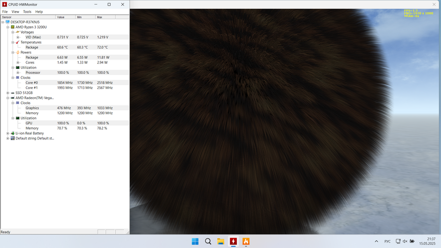
Task: Collapse the GPU Clocks section
Action: tap(13, 103)
